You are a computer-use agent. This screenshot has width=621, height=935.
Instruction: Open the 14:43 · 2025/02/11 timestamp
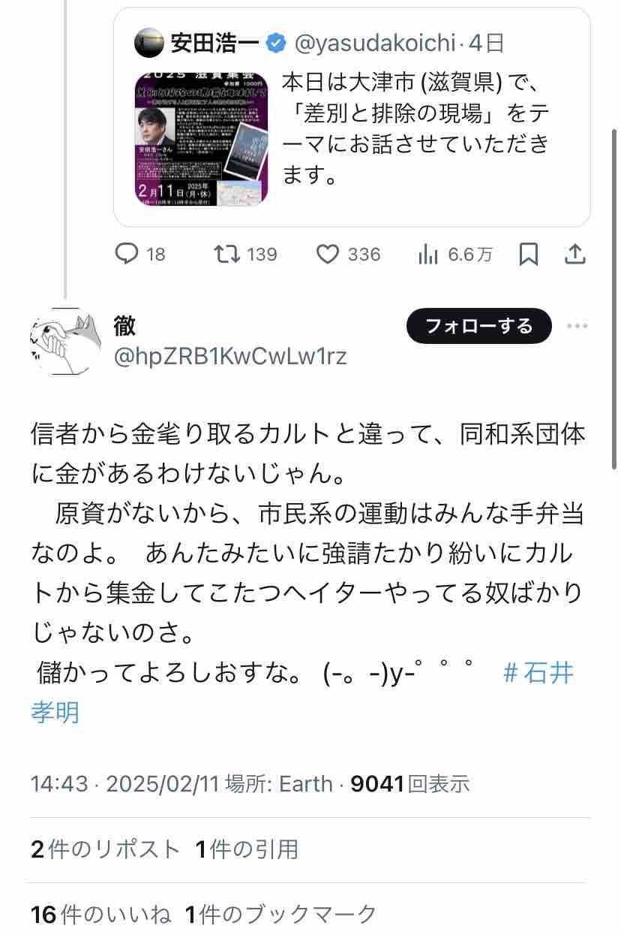(x=124, y=784)
